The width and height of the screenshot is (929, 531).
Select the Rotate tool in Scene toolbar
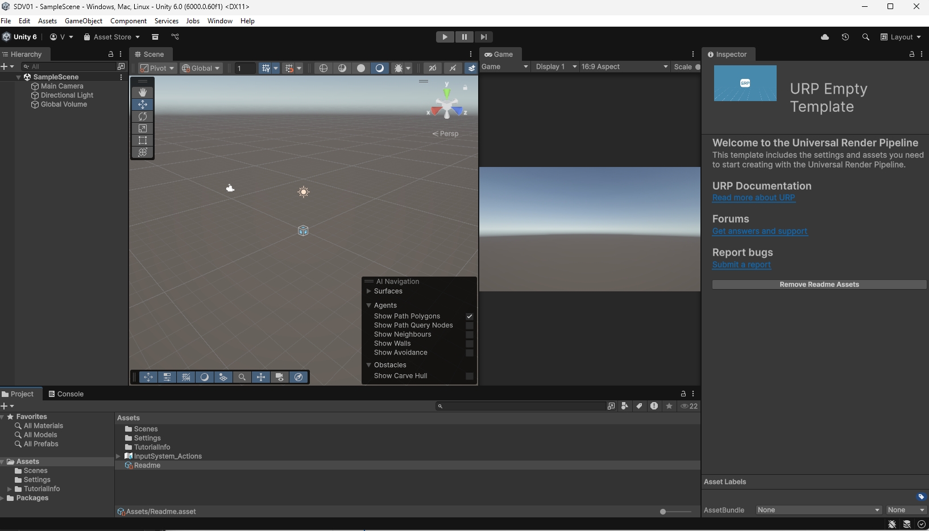(x=143, y=116)
